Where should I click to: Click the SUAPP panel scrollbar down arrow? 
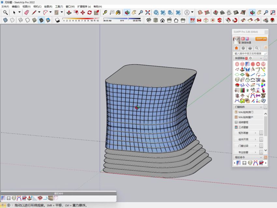click(x=266, y=150)
